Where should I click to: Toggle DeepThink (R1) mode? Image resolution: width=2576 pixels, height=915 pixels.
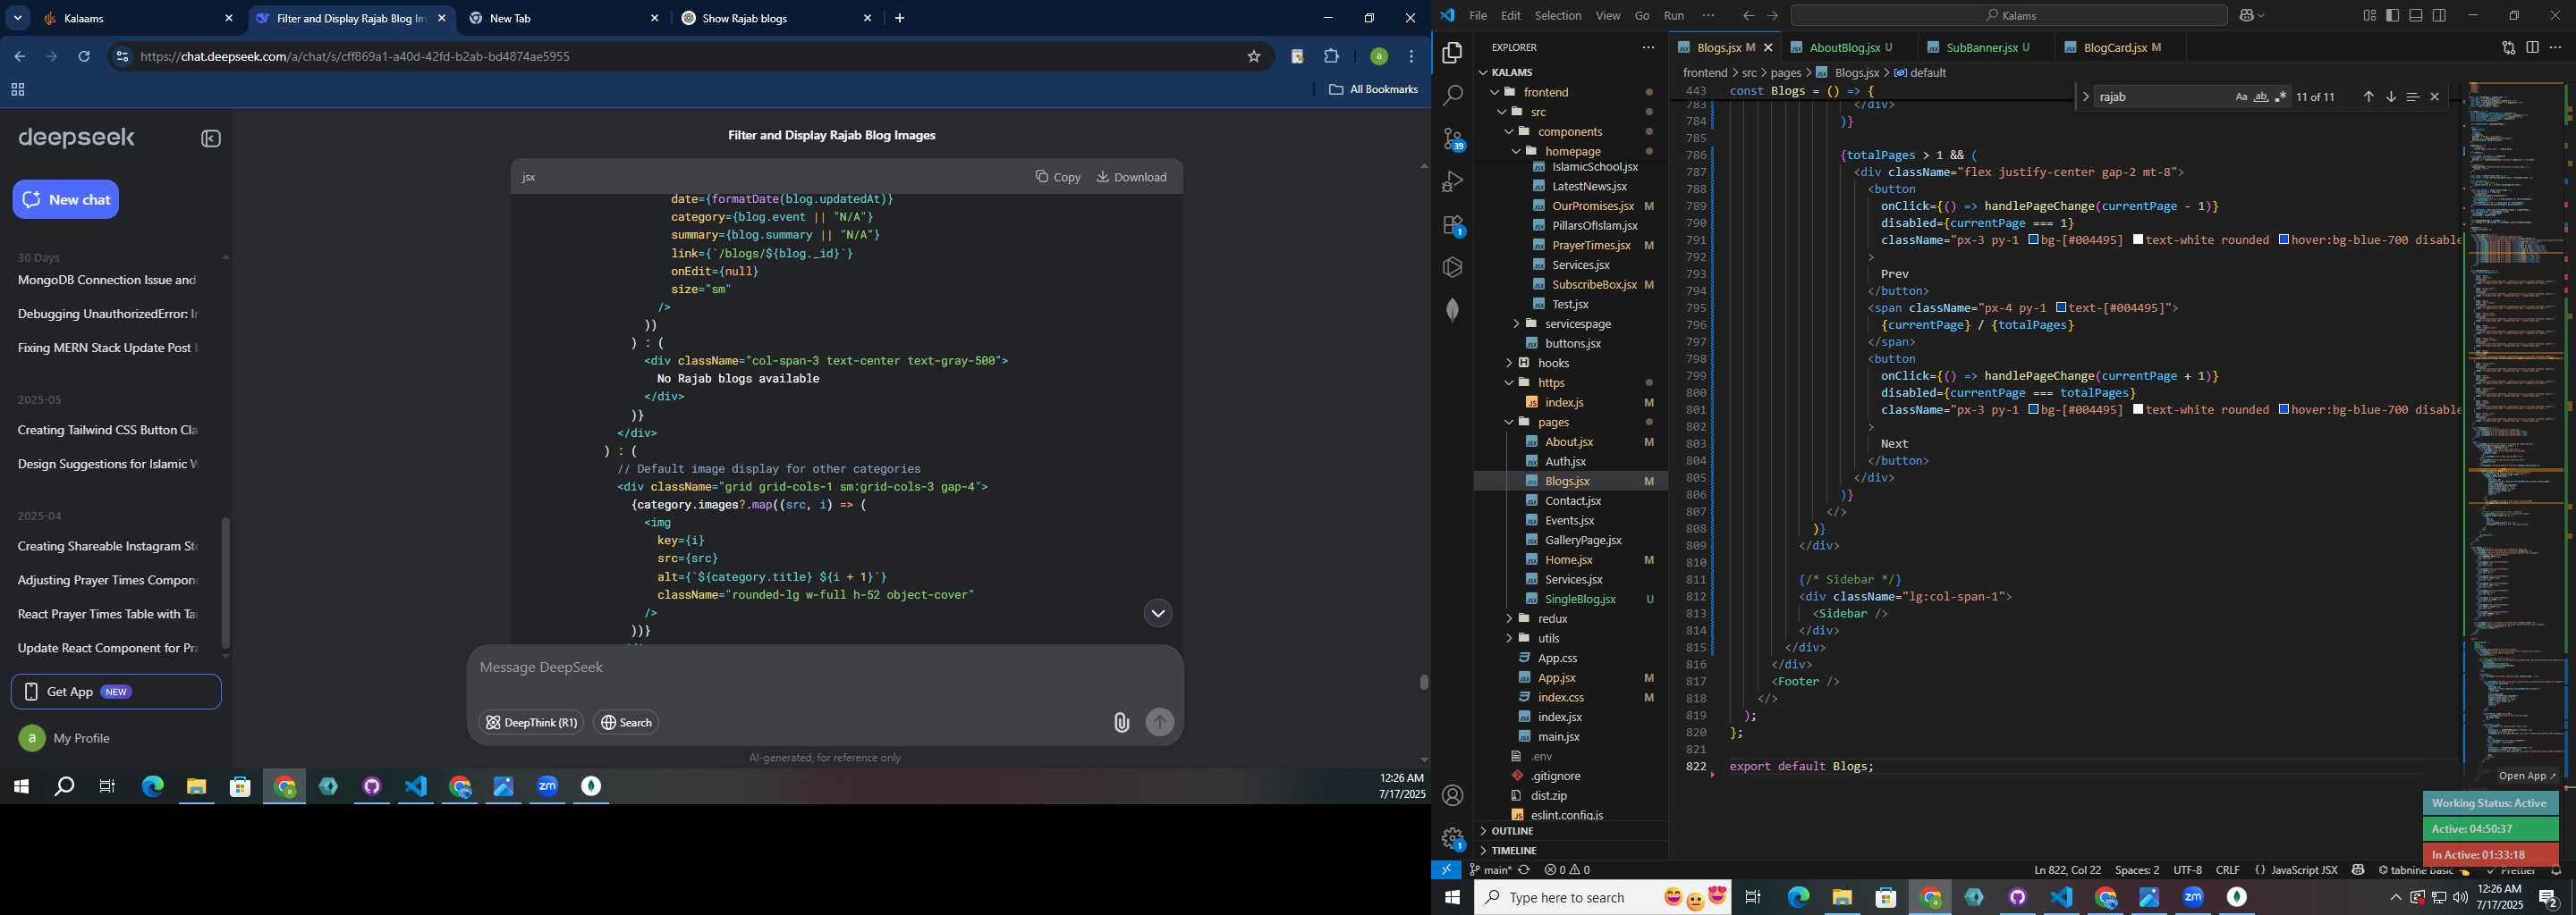(531, 722)
